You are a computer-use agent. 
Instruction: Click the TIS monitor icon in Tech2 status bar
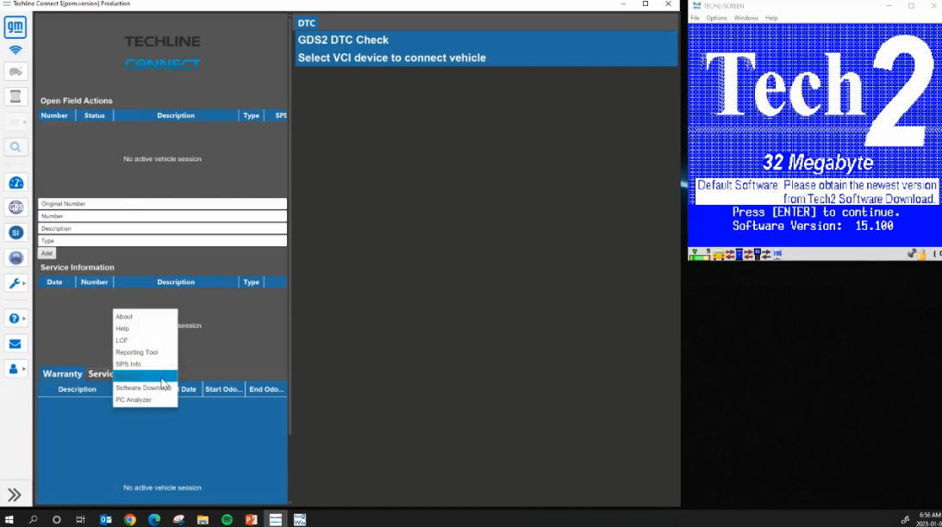[x=777, y=255]
